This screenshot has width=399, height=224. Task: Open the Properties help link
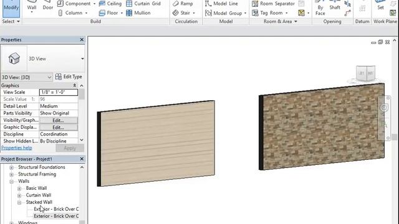(17, 148)
